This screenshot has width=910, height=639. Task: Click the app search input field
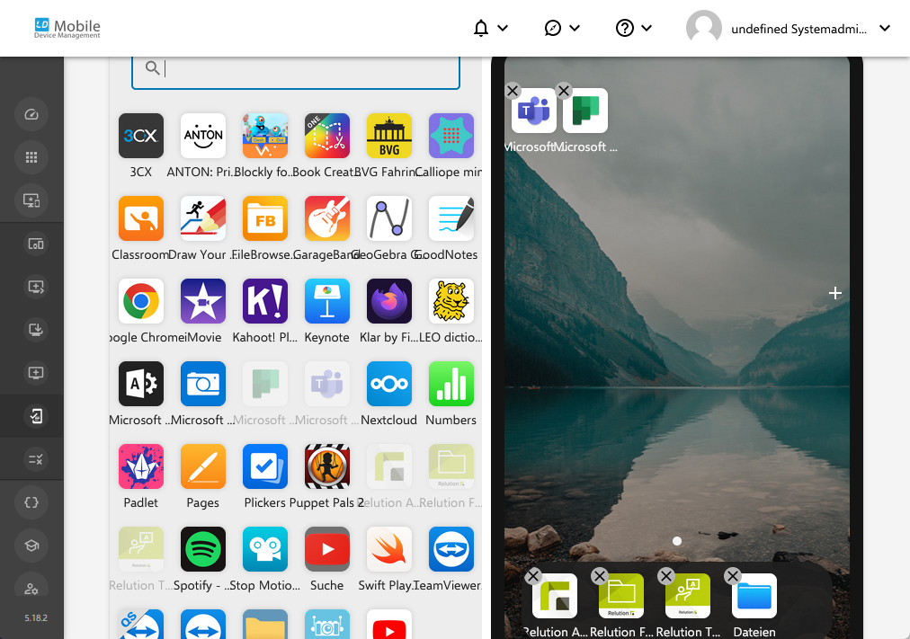tap(296, 69)
